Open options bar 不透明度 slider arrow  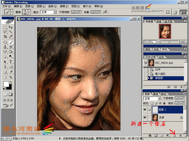click(80, 12)
